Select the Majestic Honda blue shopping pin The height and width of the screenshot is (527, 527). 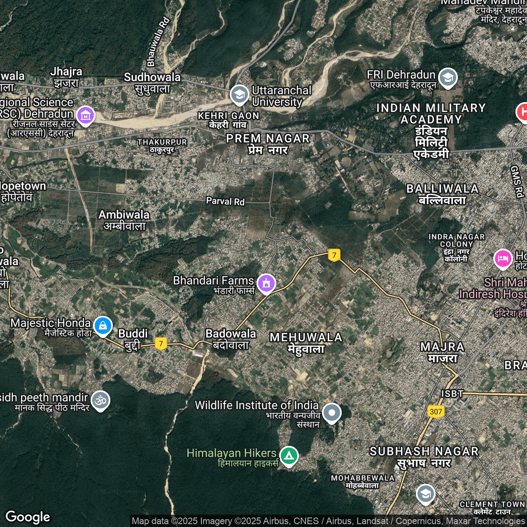(103, 326)
